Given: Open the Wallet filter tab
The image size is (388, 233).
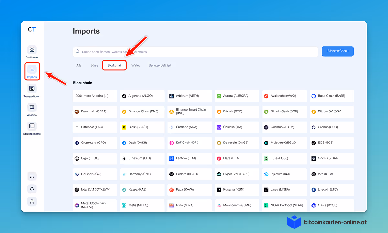Looking at the screenshot, I should tap(135, 65).
